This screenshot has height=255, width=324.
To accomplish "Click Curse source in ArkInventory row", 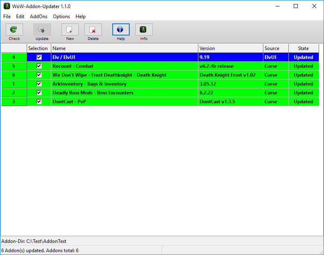I will [276, 84].
